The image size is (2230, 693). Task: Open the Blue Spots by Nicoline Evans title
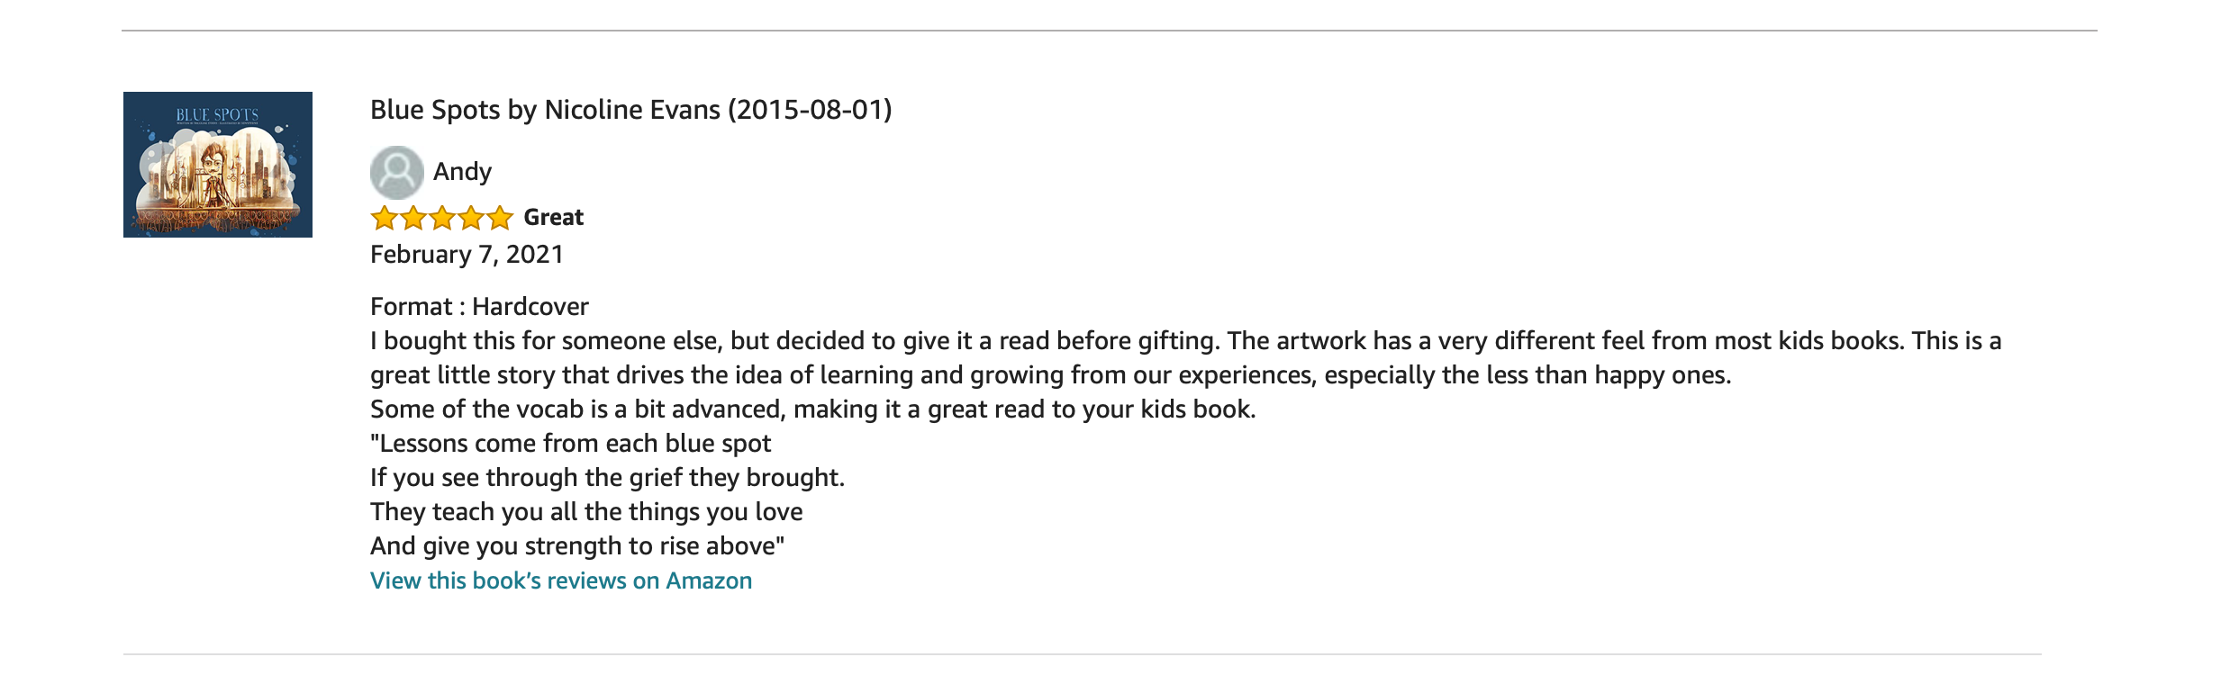[630, 110]
